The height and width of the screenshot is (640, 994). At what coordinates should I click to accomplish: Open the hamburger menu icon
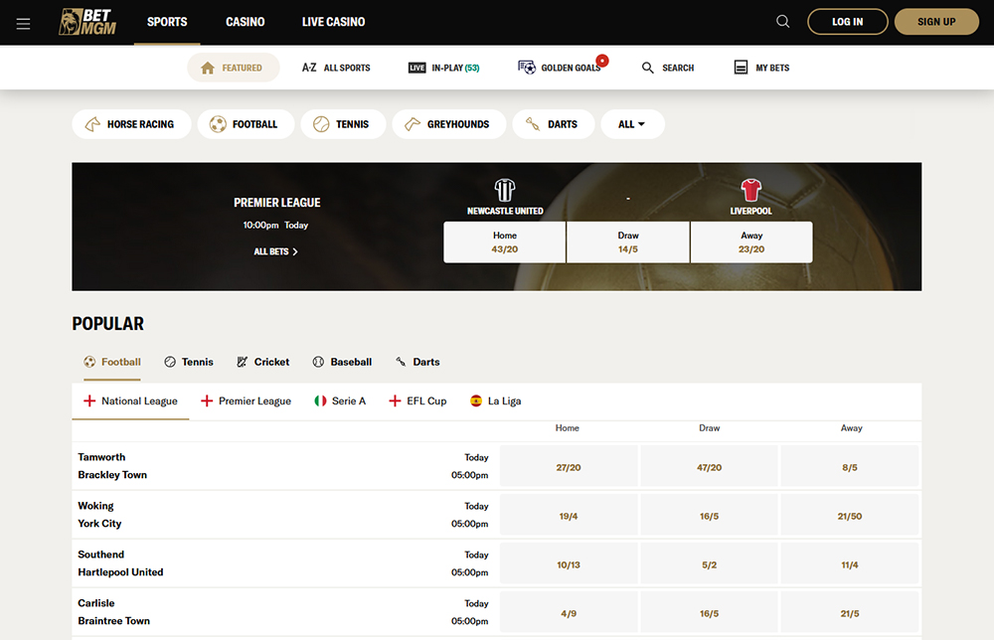coord(24,23)
